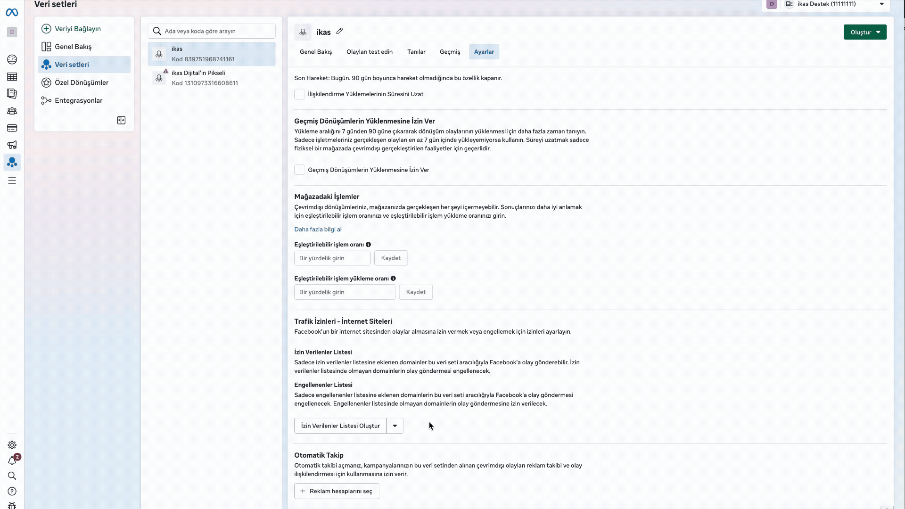
Task: Expand the ikas Destek account switcher
Action: (882, 4)
